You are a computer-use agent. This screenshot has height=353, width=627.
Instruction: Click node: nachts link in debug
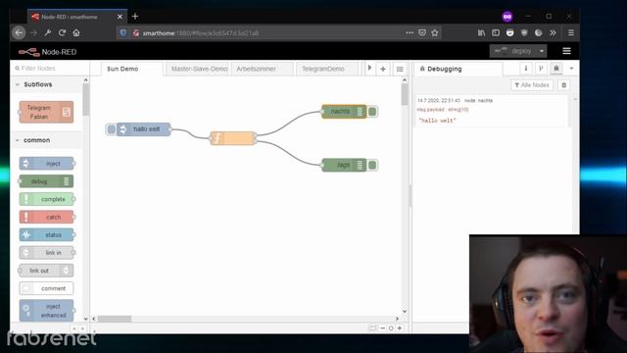click(x=479, y=100)
